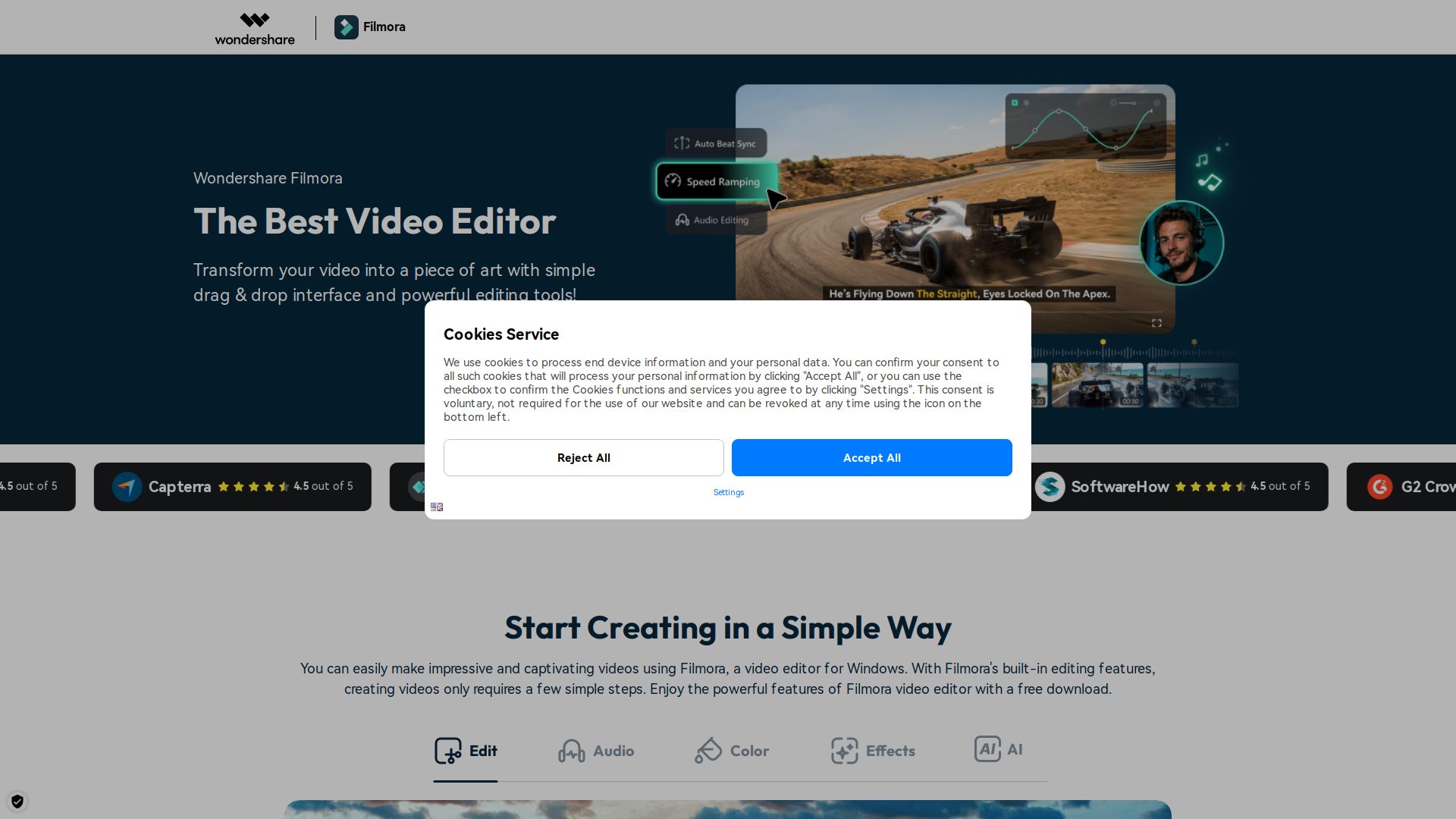Select the Effects tab

click(873, 752)
